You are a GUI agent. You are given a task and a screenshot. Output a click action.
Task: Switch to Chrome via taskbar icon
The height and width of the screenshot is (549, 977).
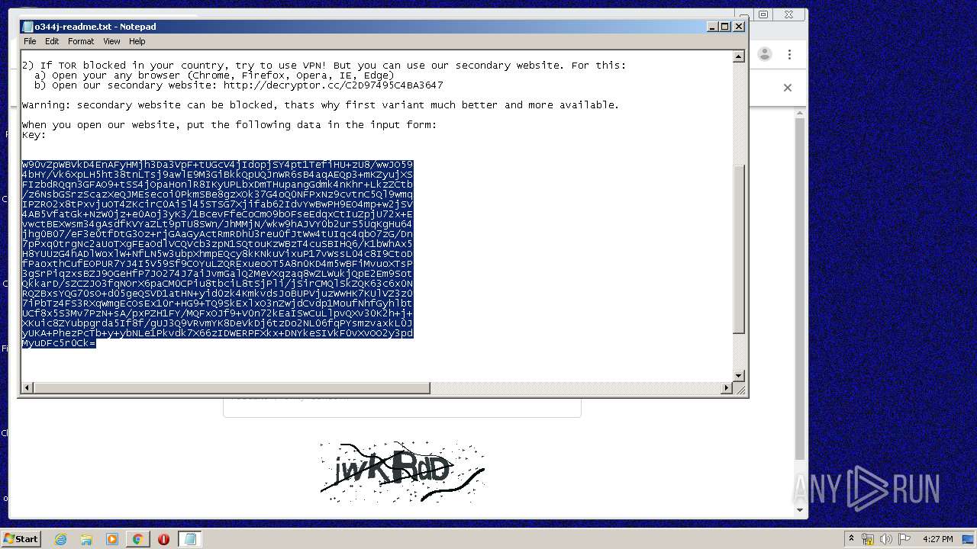(x=137, y=539)
